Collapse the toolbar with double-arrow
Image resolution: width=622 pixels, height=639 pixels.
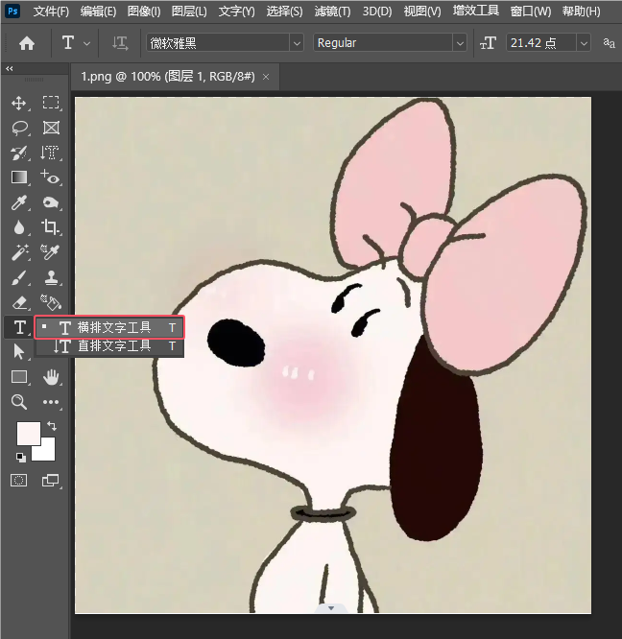coord(9,69)
